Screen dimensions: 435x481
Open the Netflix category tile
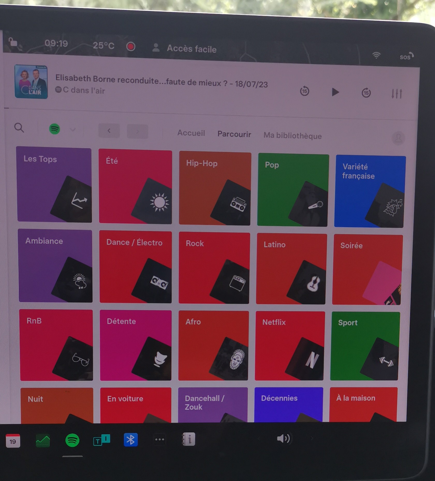[290, 346]
